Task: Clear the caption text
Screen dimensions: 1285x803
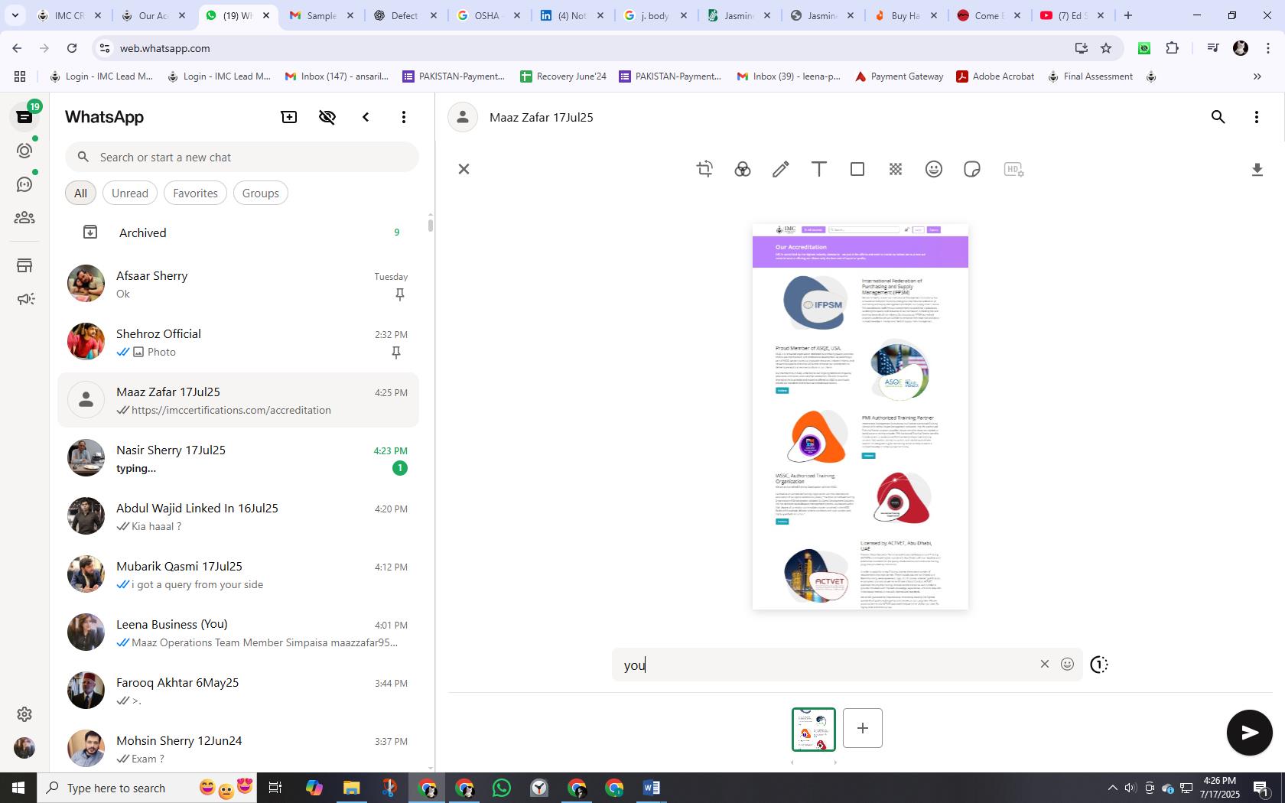Action: (1044, 664)
